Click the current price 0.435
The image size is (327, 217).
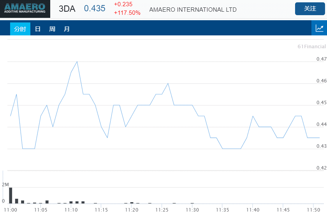[95, 9]
